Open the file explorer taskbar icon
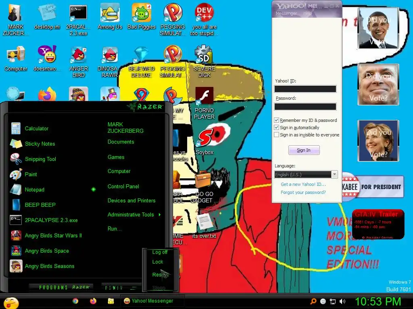This screenshot has width=413, height=309. [111, 301]
